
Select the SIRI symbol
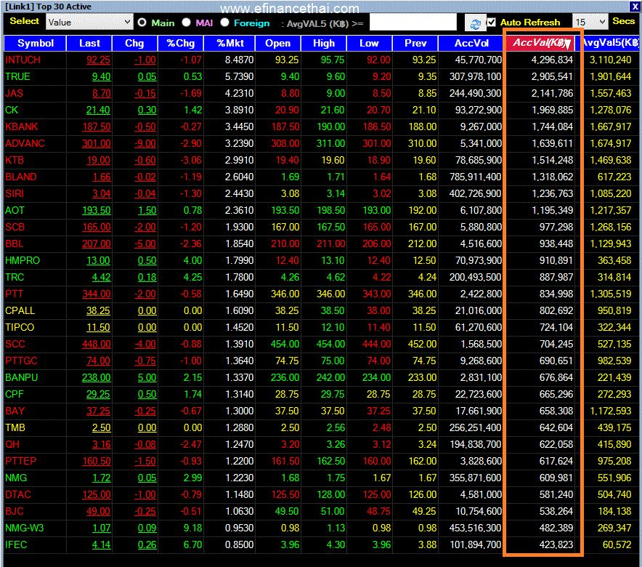pos(15,194)
